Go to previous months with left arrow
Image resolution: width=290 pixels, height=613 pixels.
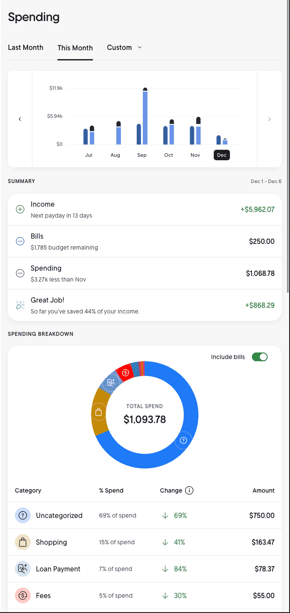click(20, 119)
